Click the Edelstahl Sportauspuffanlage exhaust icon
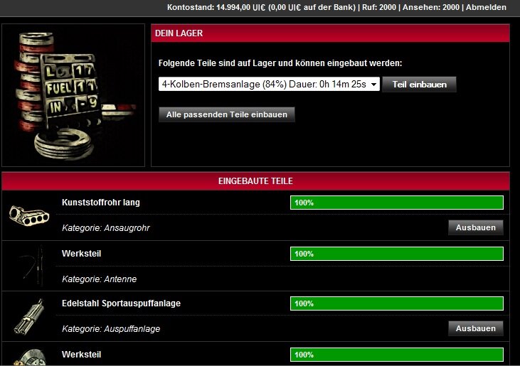The height and width of the screenshot is (366, 520). (x=29, y=316)
